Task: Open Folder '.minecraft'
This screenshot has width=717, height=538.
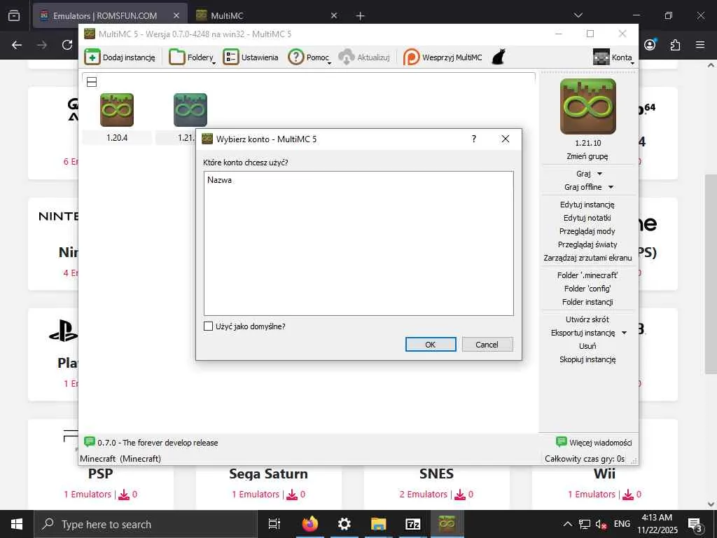Action: pos(587,275)
